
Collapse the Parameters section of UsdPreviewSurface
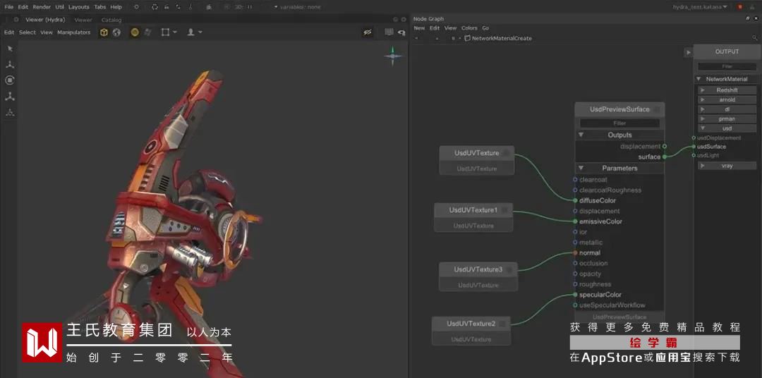tap(581, 168)
